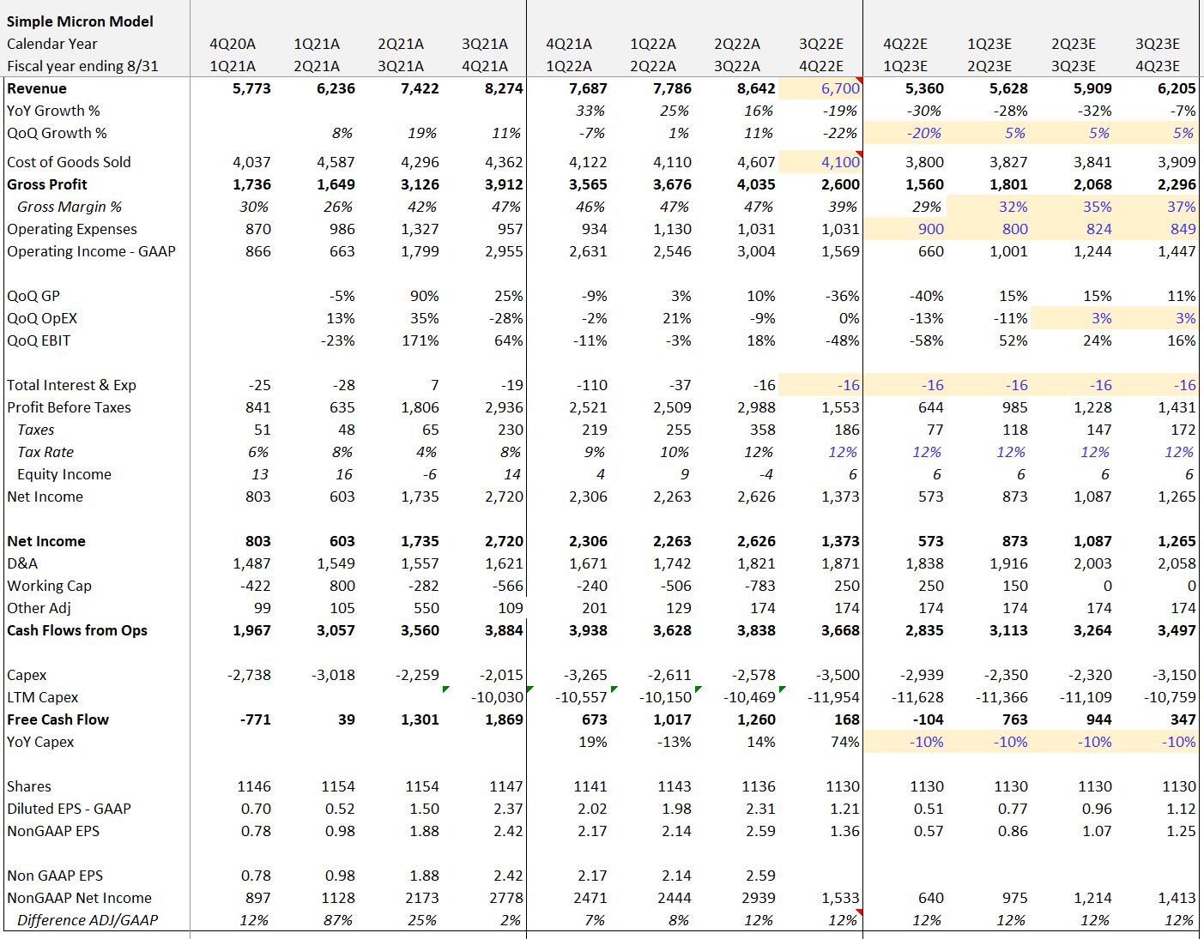Screen dimensions: 1204x939
Task: Click the 'Operating Income - GAAP' label
Action: 91,251
